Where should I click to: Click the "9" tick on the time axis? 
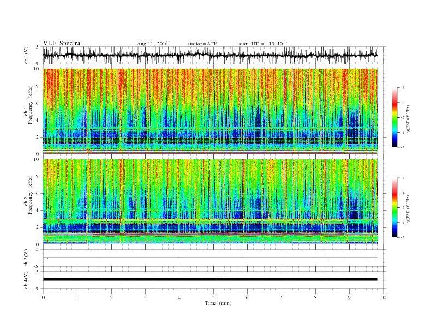coord(349,297)
